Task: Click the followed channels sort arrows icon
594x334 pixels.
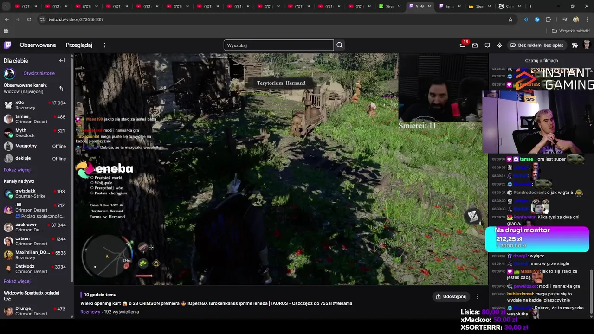Action: click(62, 88)
